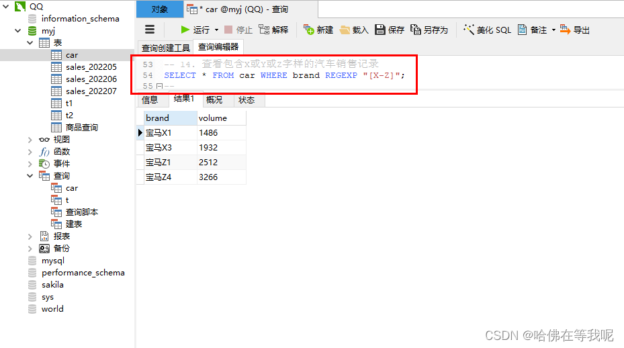Viewport: 624px width, 348px height.
Task: Select the QQ connection icon
Action: (20, 6)
